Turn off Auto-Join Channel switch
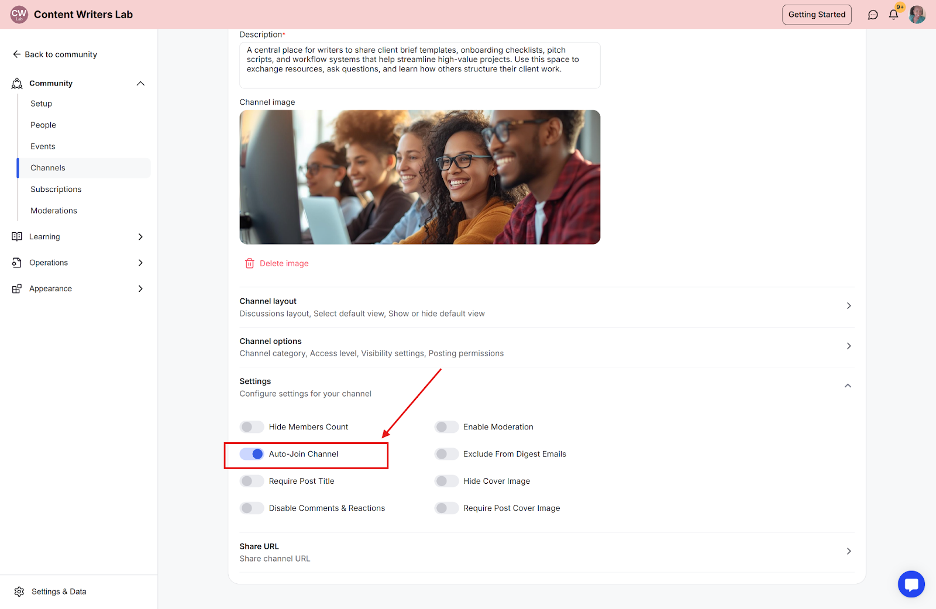936x609 pixels. [252, 454]
